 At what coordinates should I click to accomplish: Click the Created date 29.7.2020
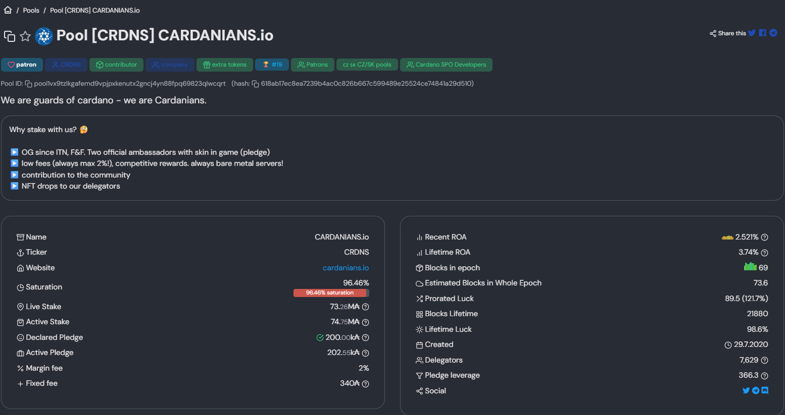pos(751,344)
